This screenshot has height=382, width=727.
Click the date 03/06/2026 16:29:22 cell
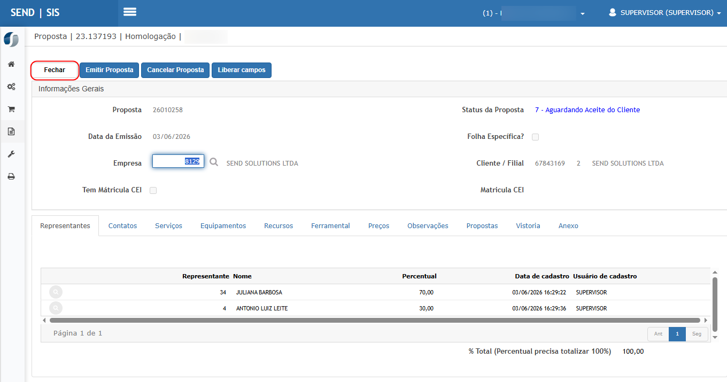(539, 292)
